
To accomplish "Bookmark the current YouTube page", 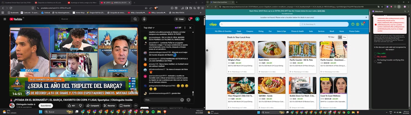I will pos(33,8).
